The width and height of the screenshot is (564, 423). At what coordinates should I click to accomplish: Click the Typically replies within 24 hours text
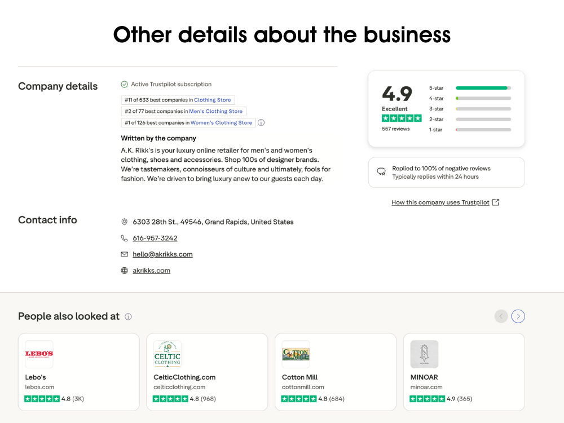coord(435,177)
